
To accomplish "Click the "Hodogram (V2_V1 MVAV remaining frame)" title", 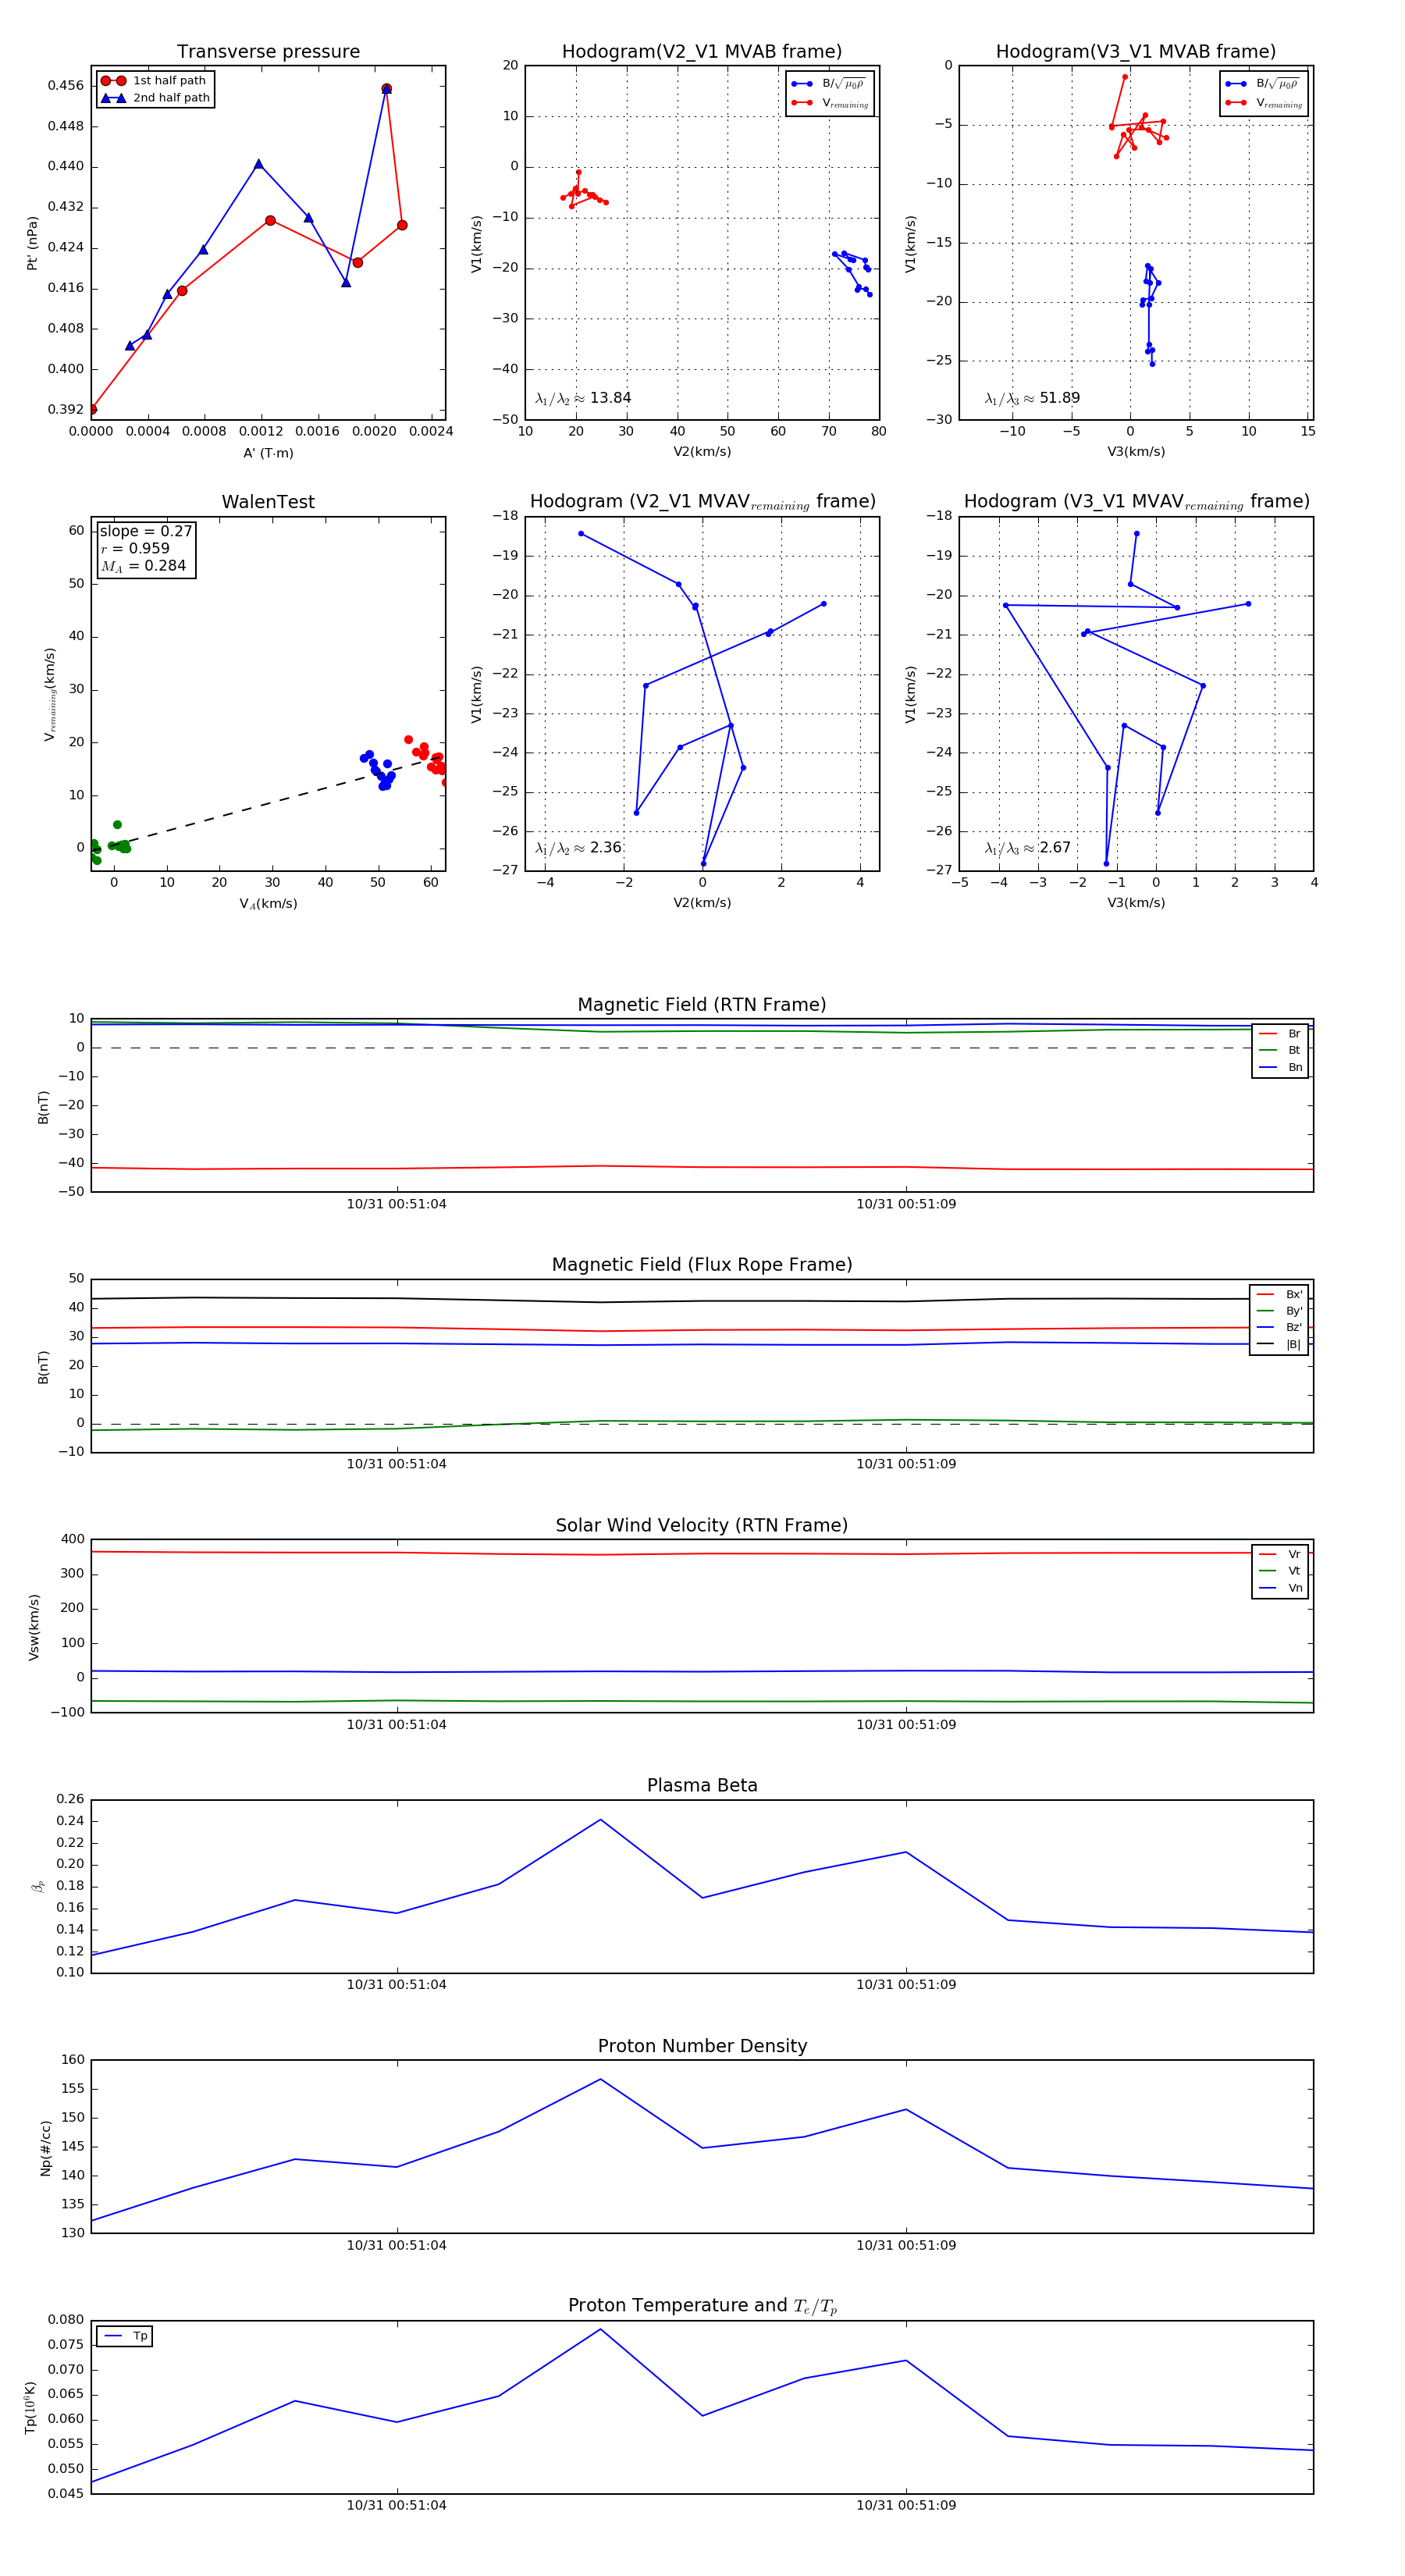I will coord(702,502).
